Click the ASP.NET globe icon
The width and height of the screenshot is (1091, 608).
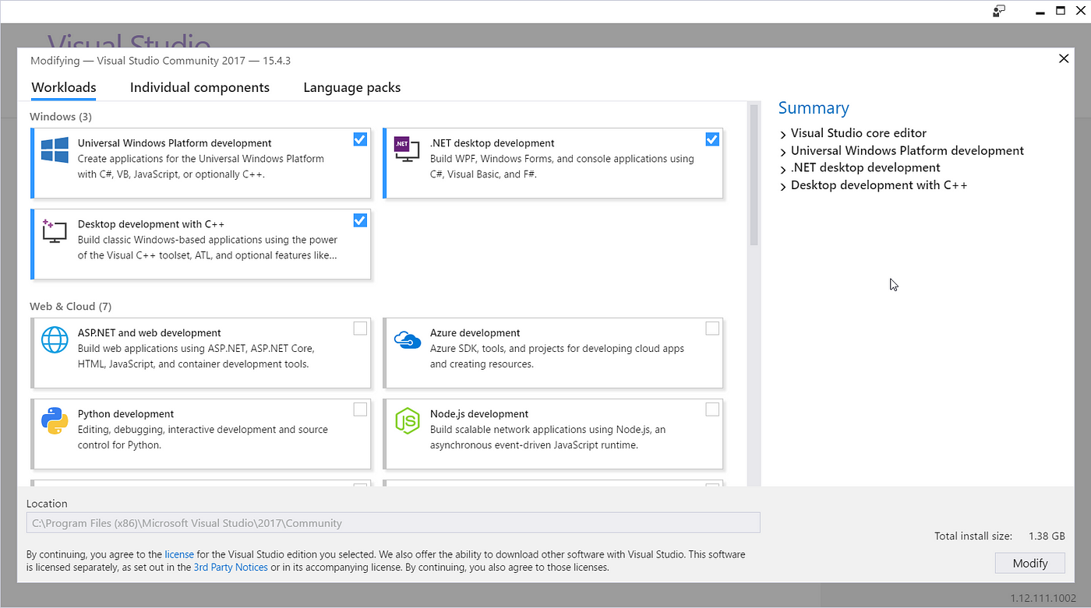pos(55,339)
